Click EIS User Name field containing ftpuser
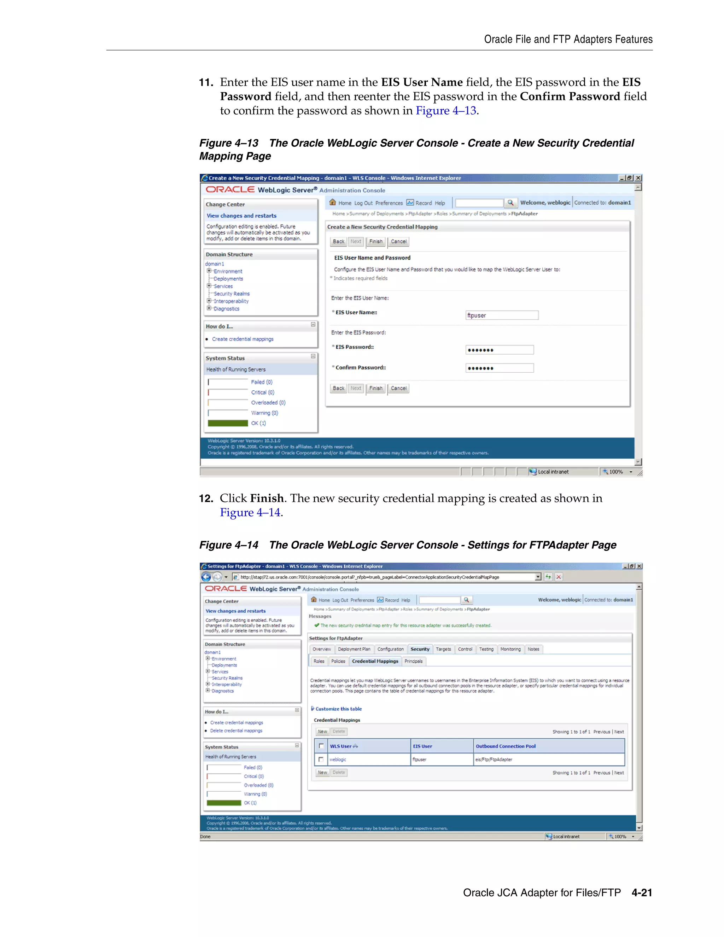This screenshot has height=937, width=724. pos(502,315)
